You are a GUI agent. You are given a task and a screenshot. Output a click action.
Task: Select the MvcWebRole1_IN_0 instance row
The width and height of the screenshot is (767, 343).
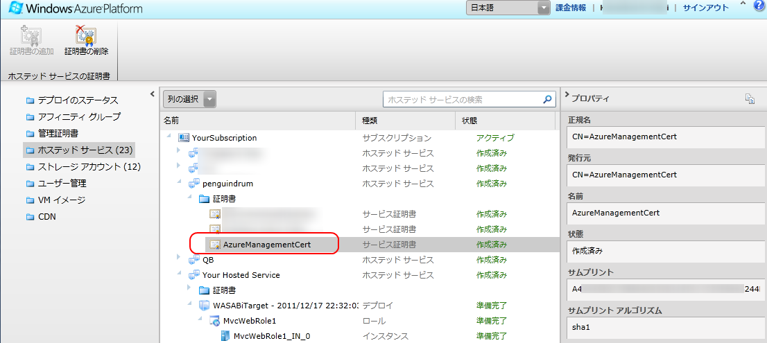359,336
